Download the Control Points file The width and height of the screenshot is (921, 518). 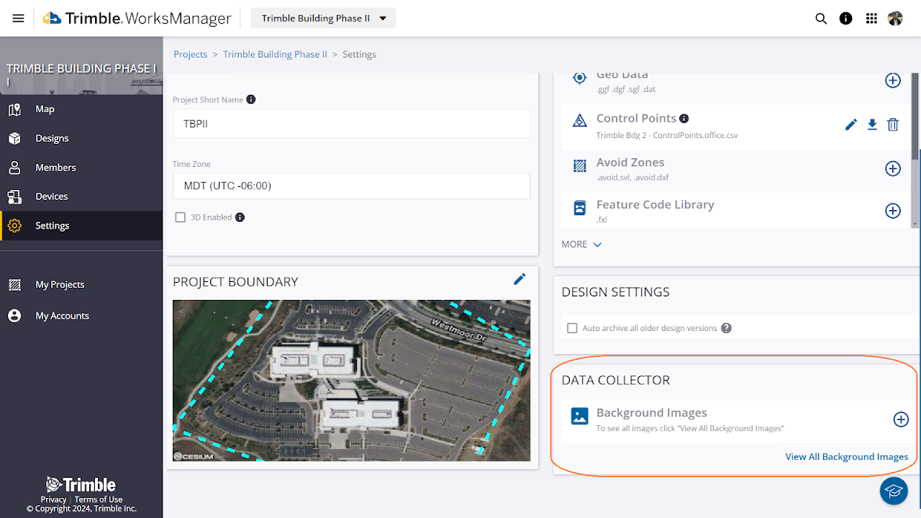pos(872,124)
